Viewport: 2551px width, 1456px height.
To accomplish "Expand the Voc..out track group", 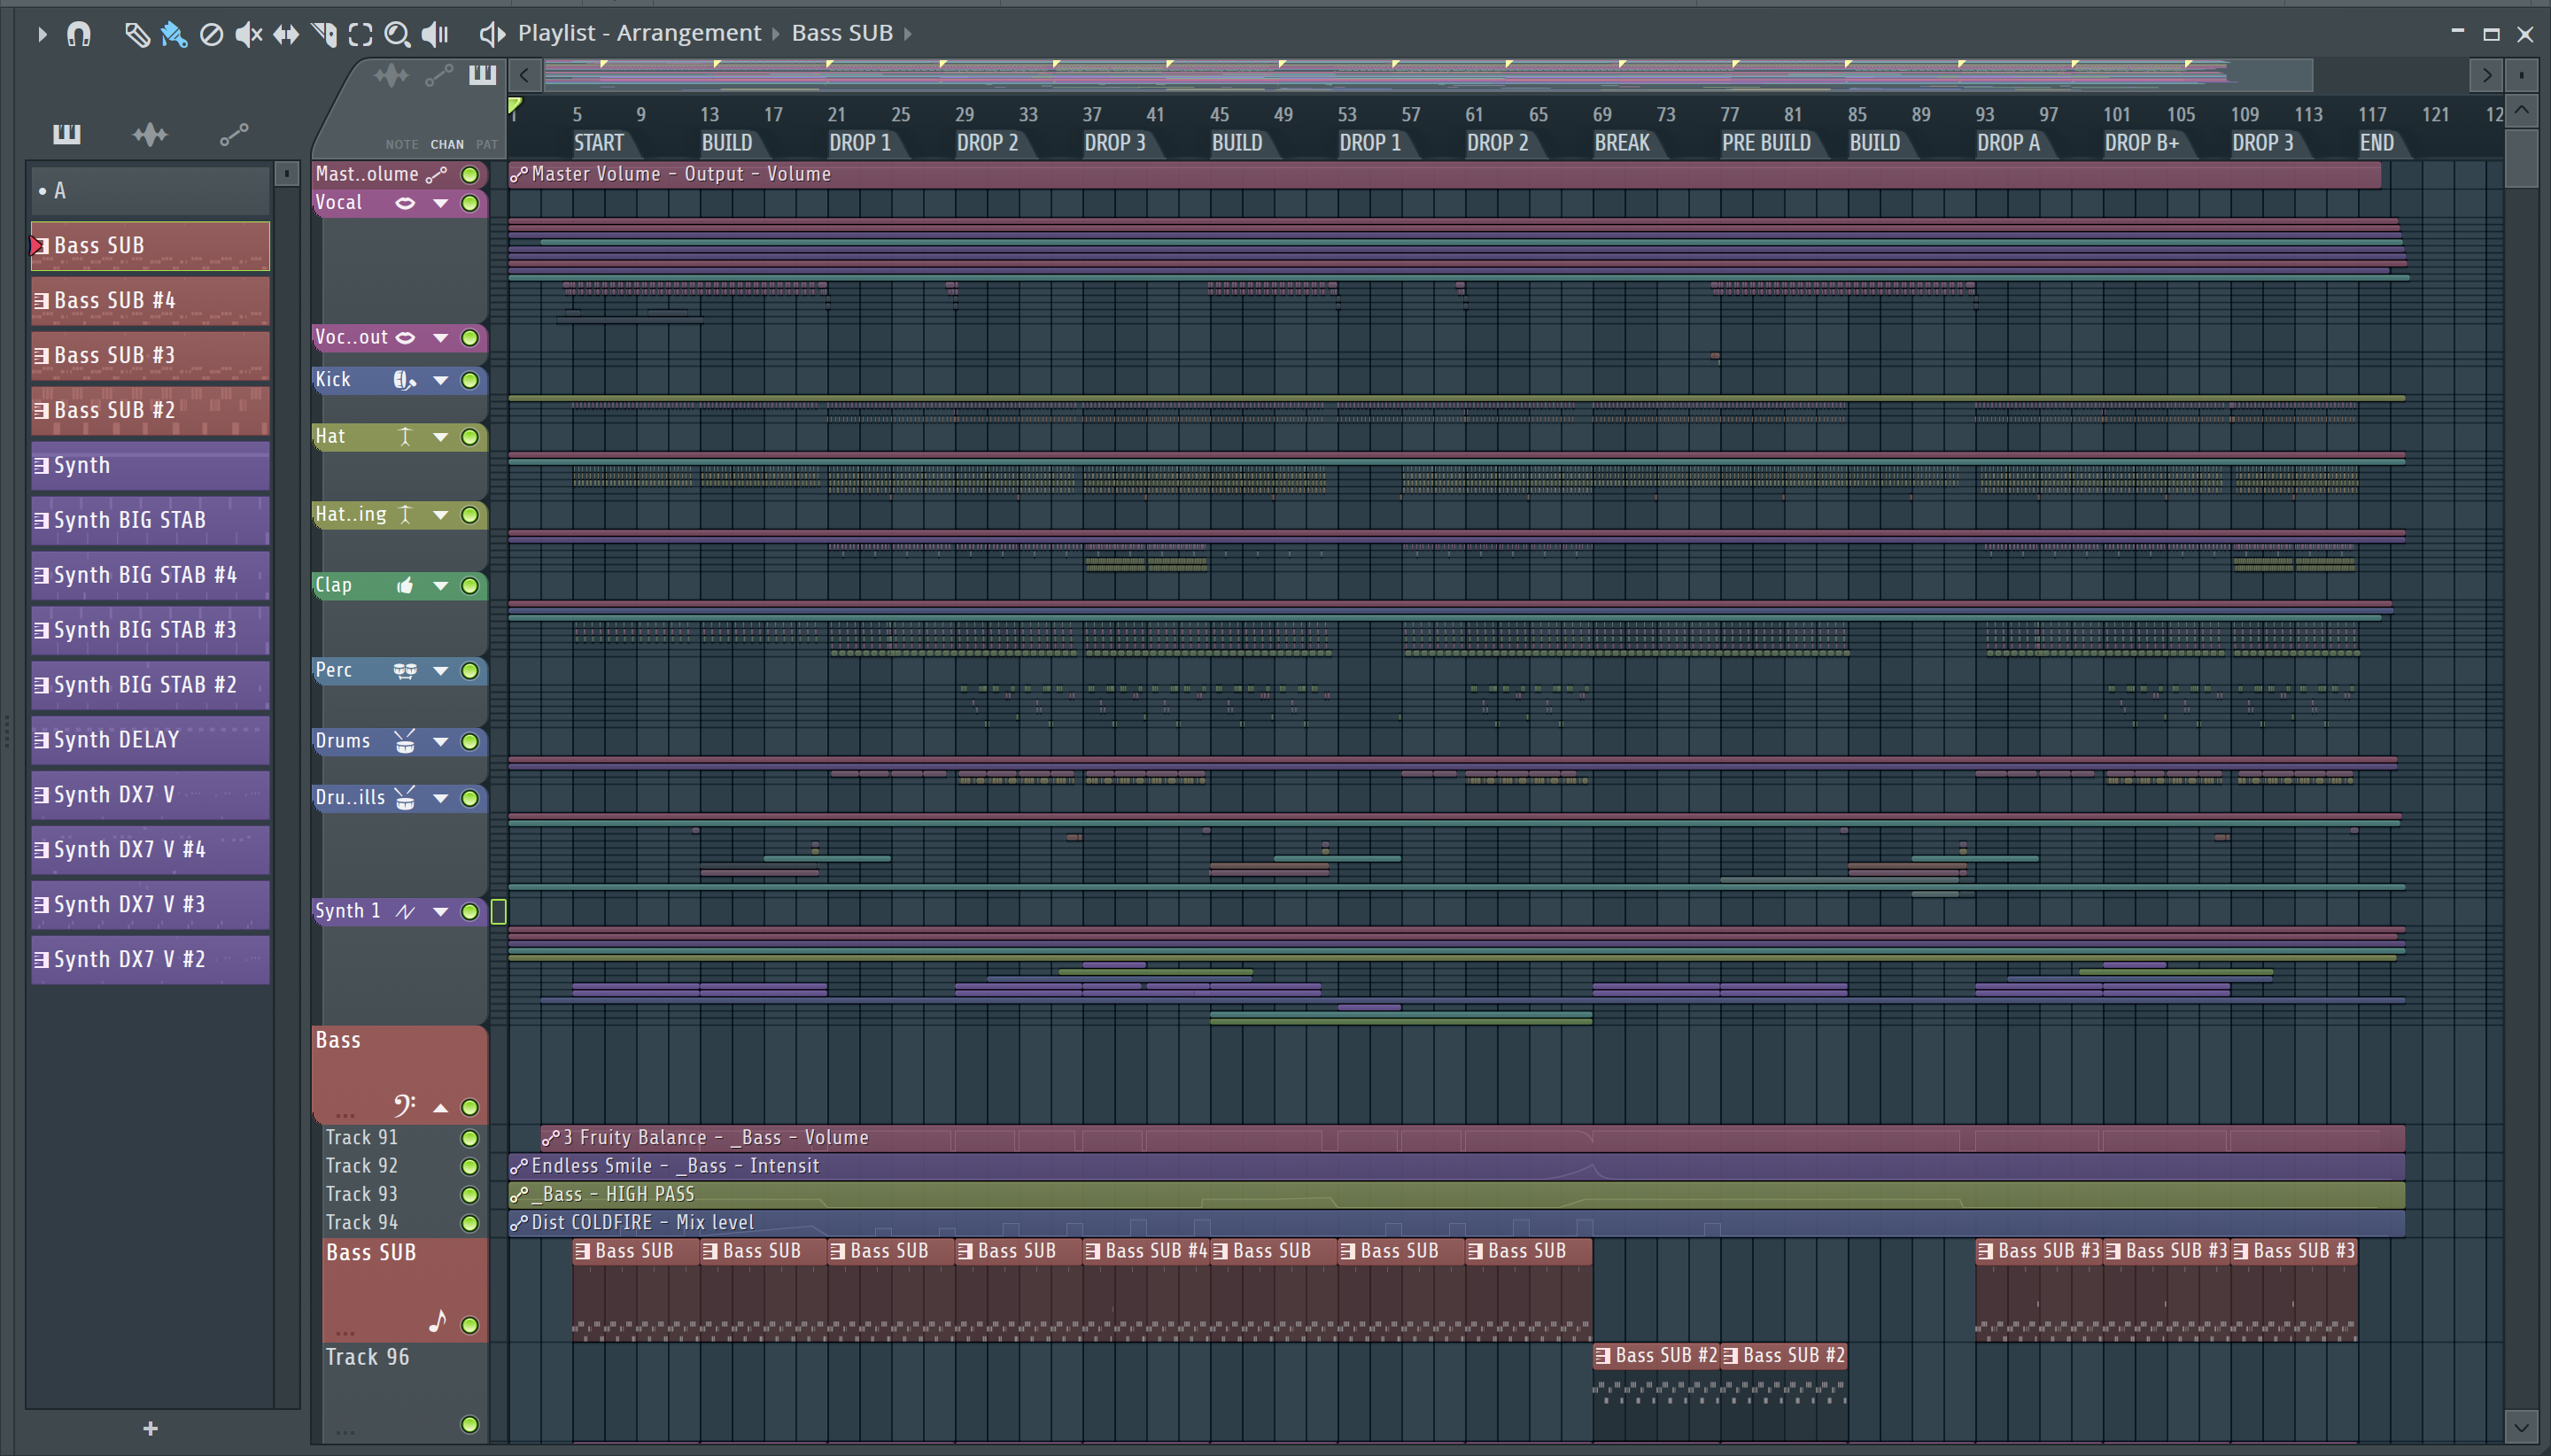I will coord(440,338).
